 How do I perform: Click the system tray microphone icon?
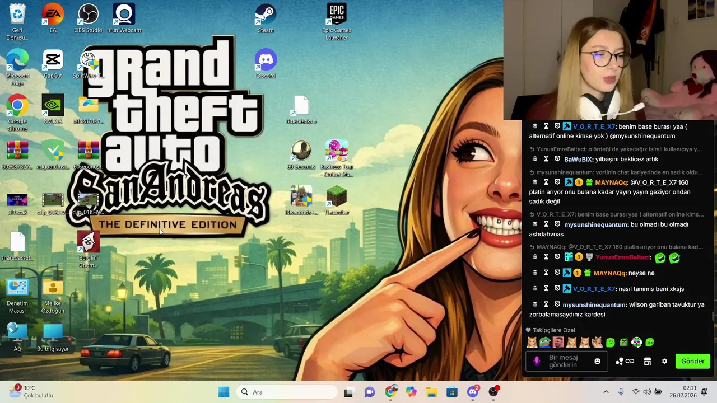click(x=621, y=392)
